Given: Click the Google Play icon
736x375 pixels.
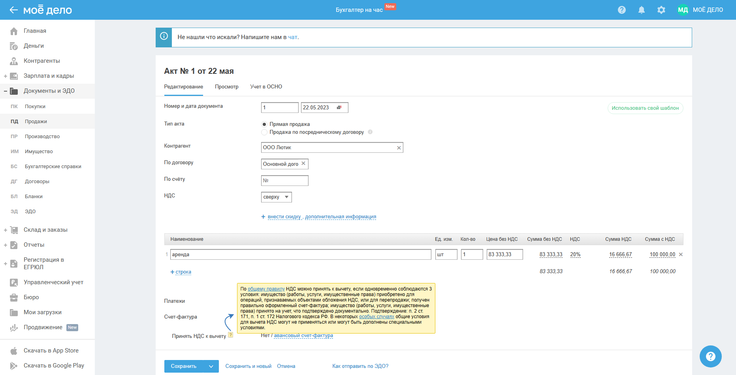Looking at the screenshot, I should [14, 366].
